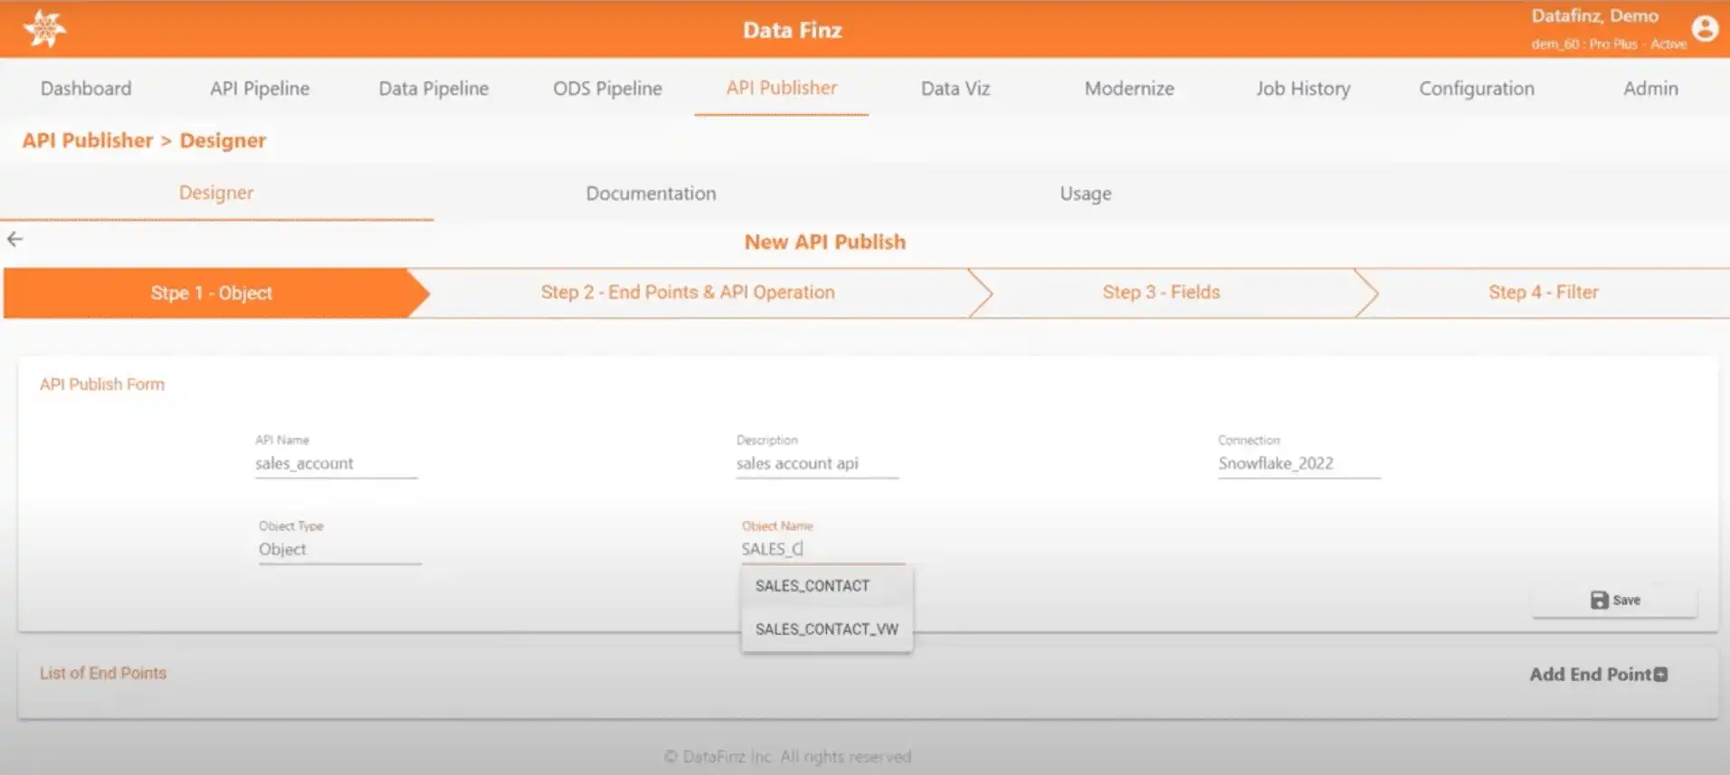Click the DataFinz snowflake logo

tap(44, 29)
